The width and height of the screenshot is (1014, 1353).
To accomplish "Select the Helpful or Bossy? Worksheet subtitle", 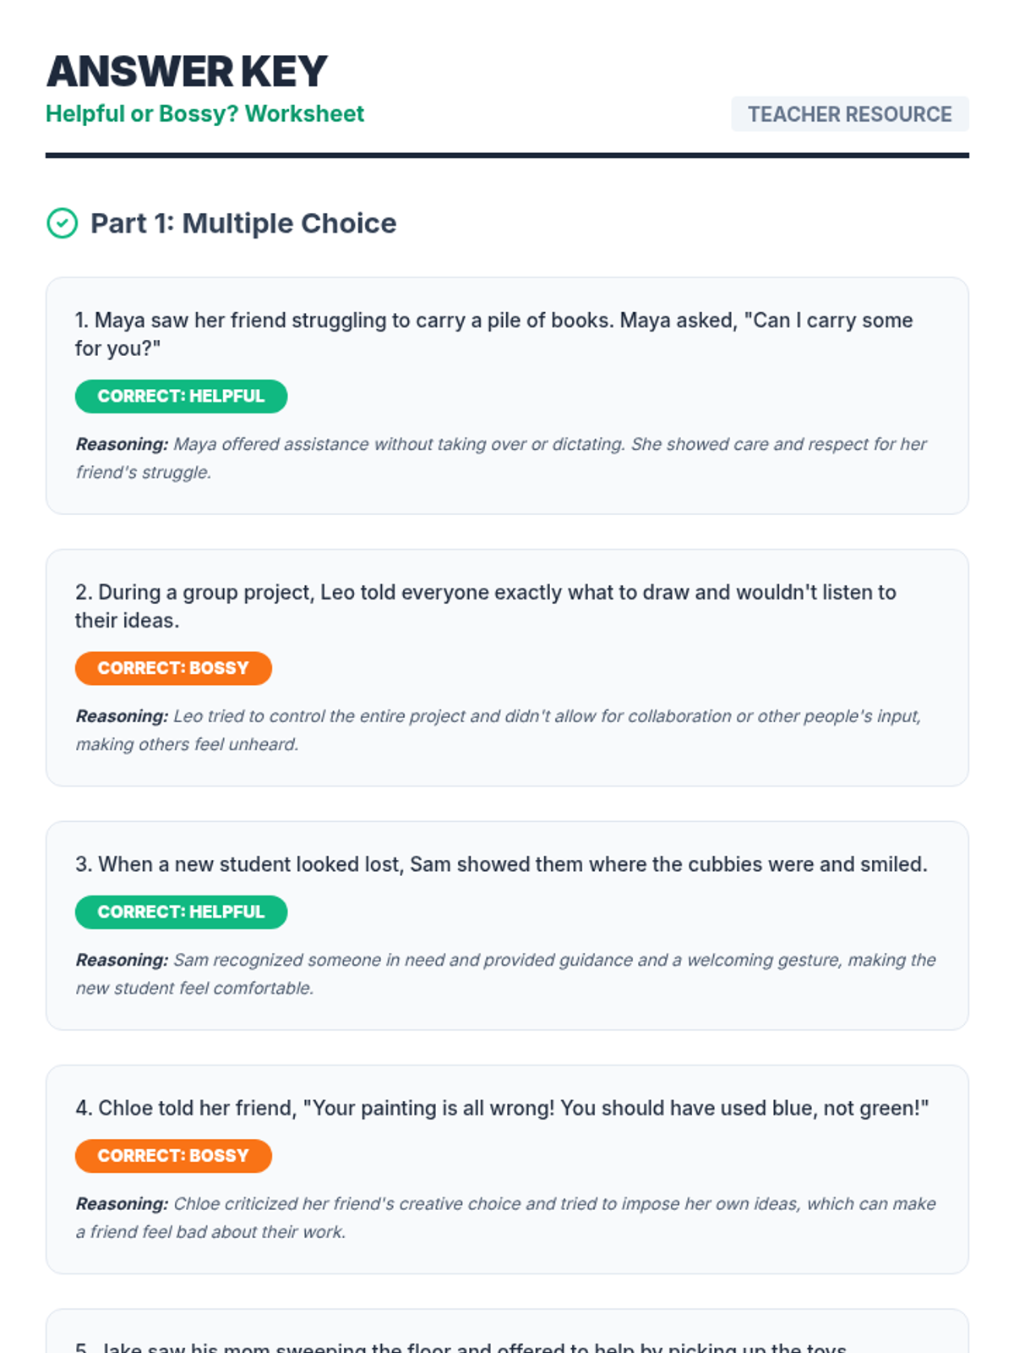I will [204, 113].
